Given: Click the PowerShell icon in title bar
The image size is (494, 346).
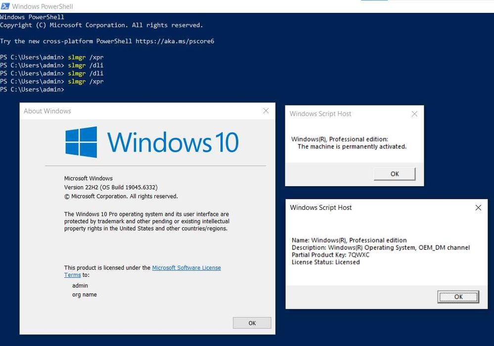Looking at the screenshot, I should 5,6.
